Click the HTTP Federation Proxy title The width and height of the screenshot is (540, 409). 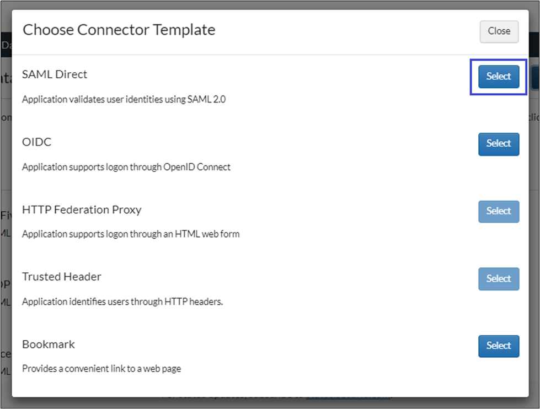pyautogui.click(x=82, y=209)
